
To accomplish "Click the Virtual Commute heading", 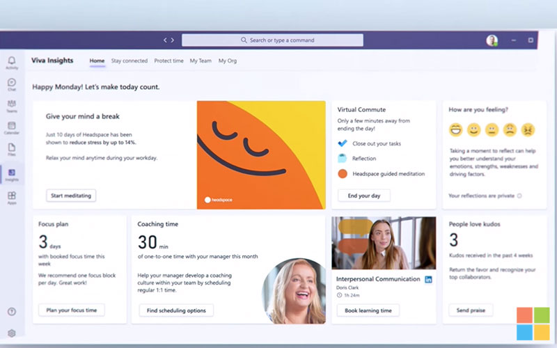I will (361, 110).
